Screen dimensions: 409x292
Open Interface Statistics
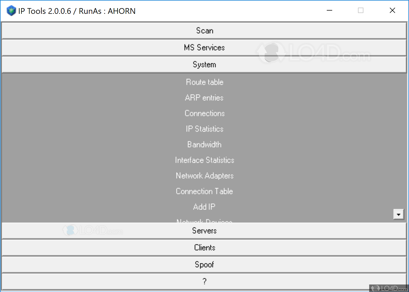click(205, 160)
